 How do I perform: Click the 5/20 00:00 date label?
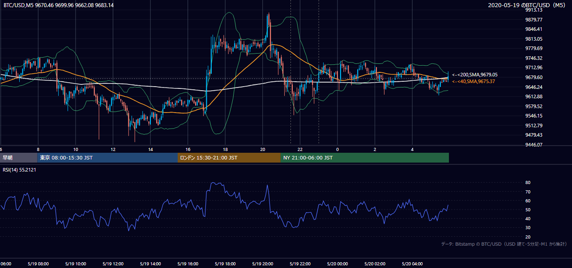pos(337,264)
